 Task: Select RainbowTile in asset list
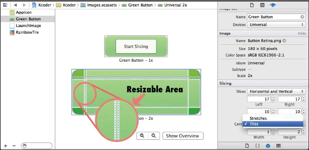click(27, 32)
